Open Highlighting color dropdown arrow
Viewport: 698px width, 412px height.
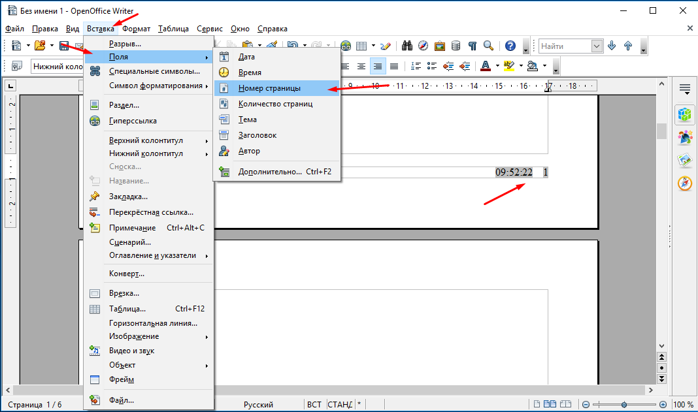[521, 67]
